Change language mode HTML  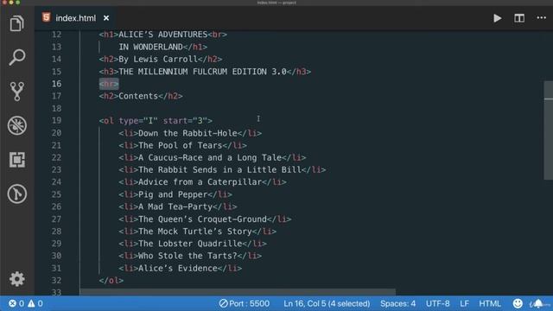tap(490, 303)
